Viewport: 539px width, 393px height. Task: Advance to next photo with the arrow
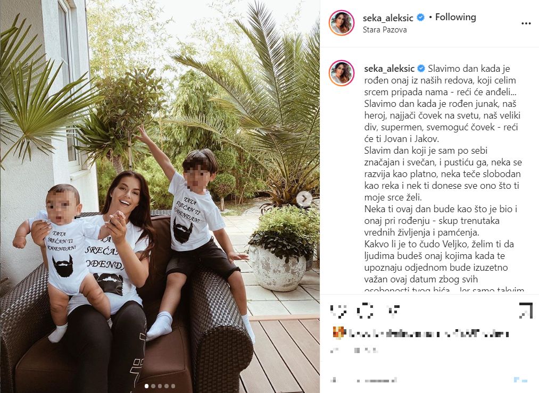click(304, 198)
